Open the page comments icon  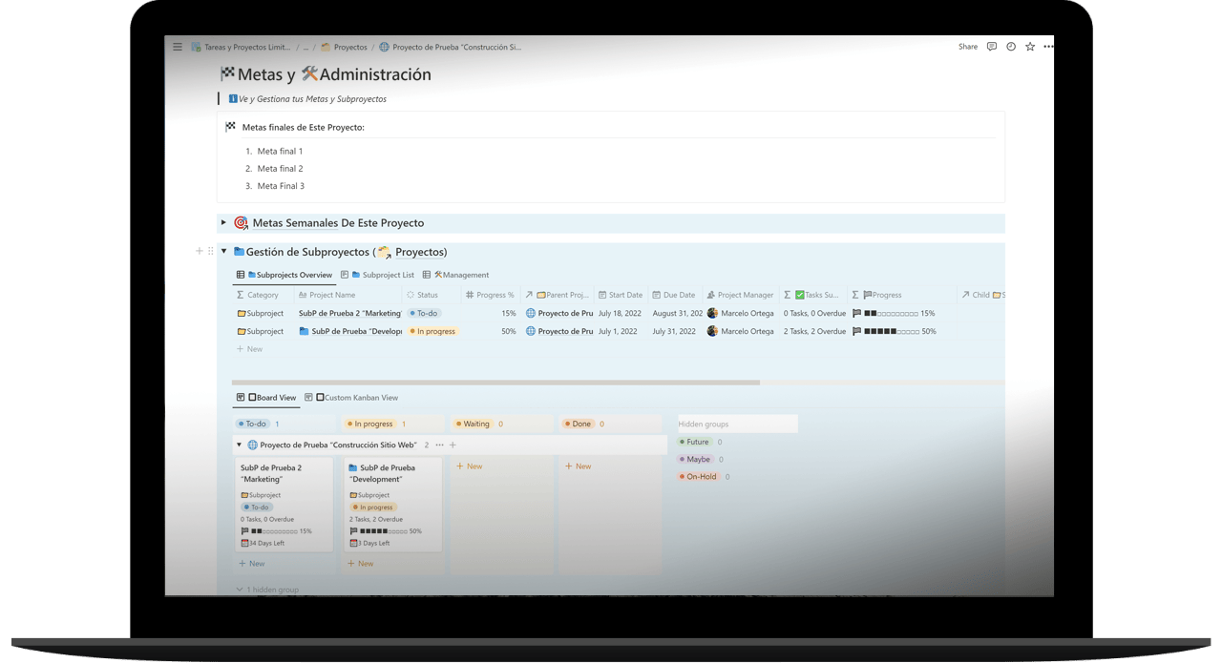[x=992, y=47]
